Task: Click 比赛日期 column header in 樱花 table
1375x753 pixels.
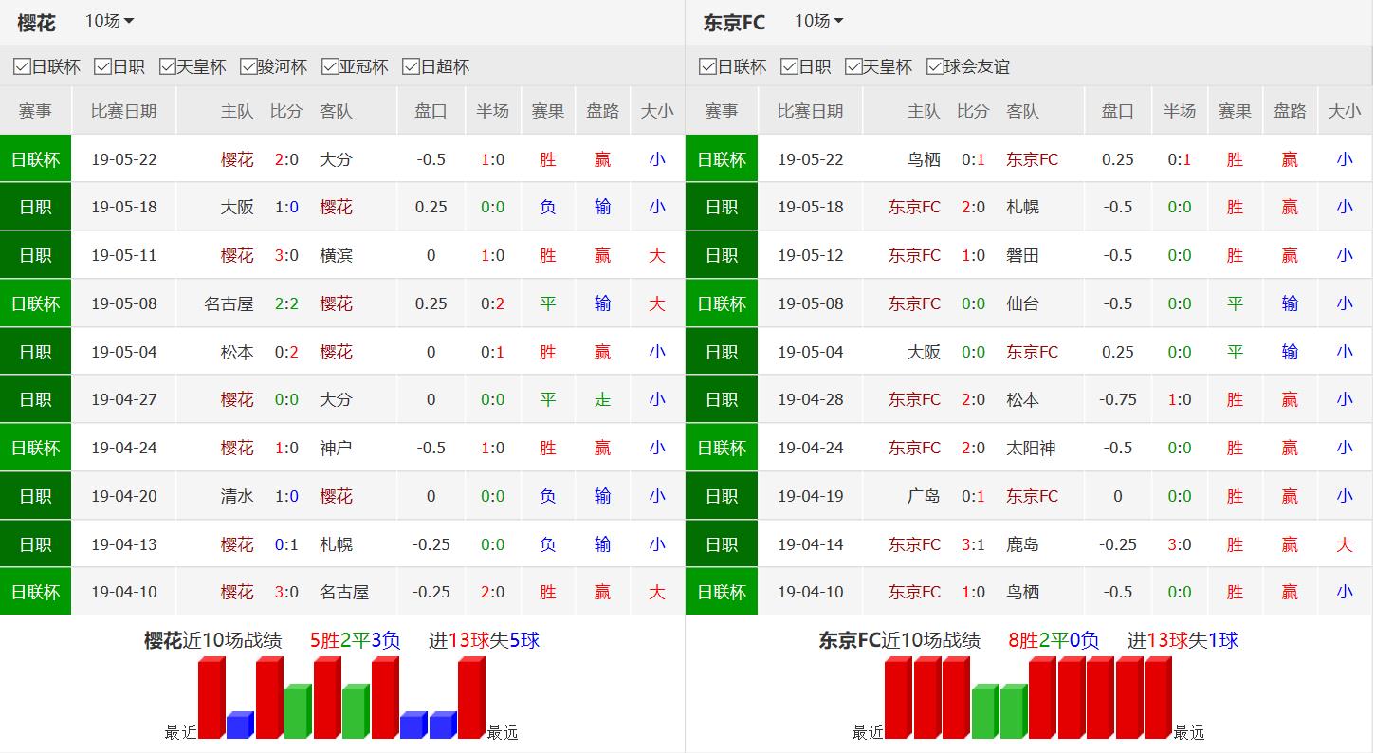Action: [x=123, y=111]
